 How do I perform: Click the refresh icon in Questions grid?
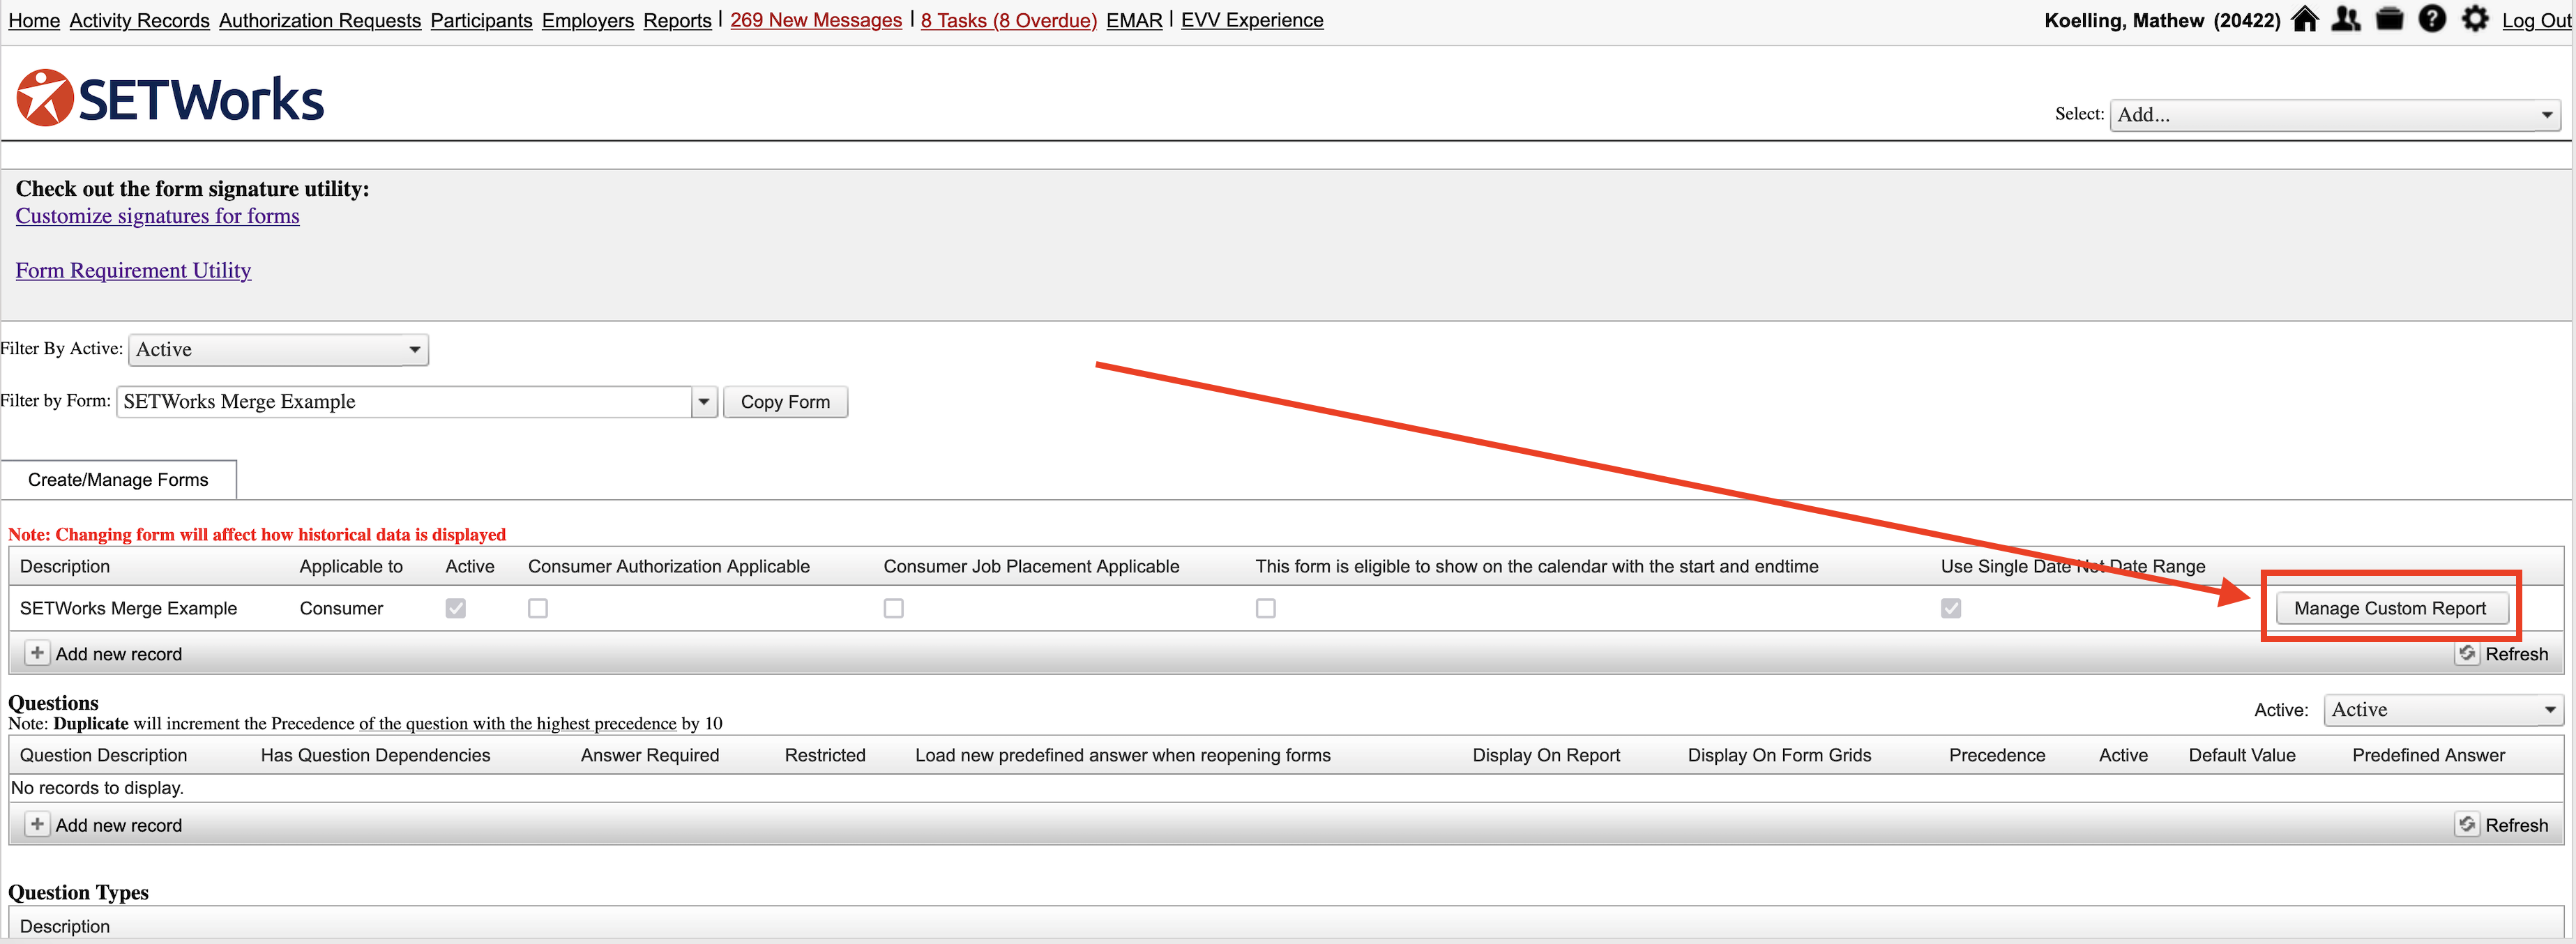coord(2467,824)
